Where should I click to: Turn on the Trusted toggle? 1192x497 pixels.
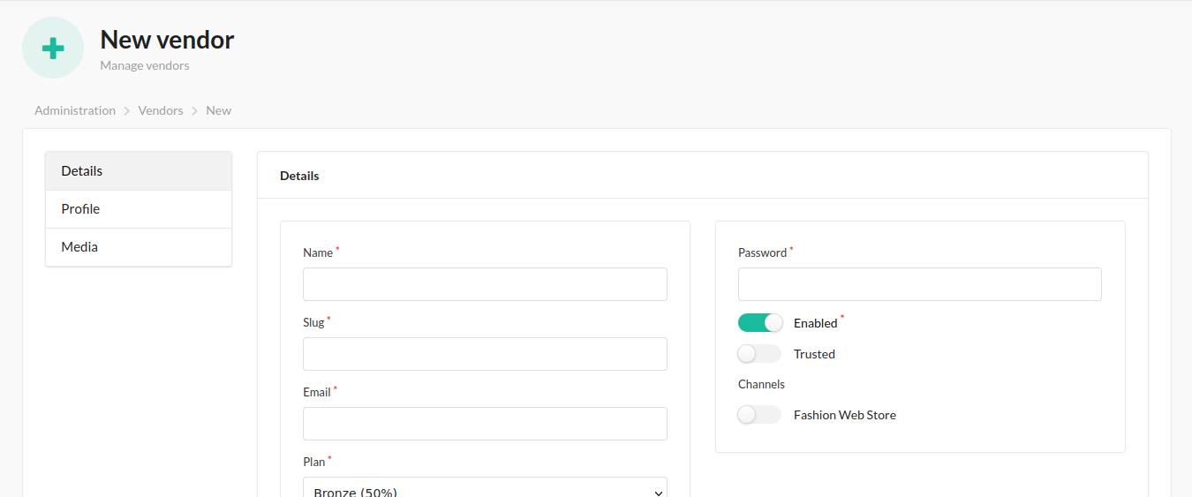coord(760,354)
